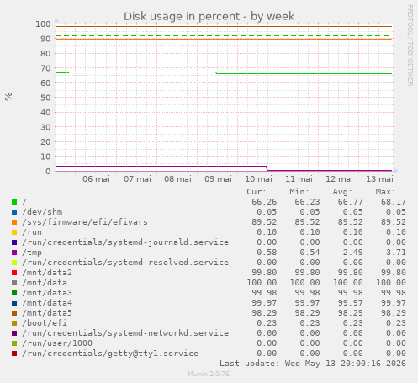Click the swatch for systemd-networkd.service

tap(14, 333)
